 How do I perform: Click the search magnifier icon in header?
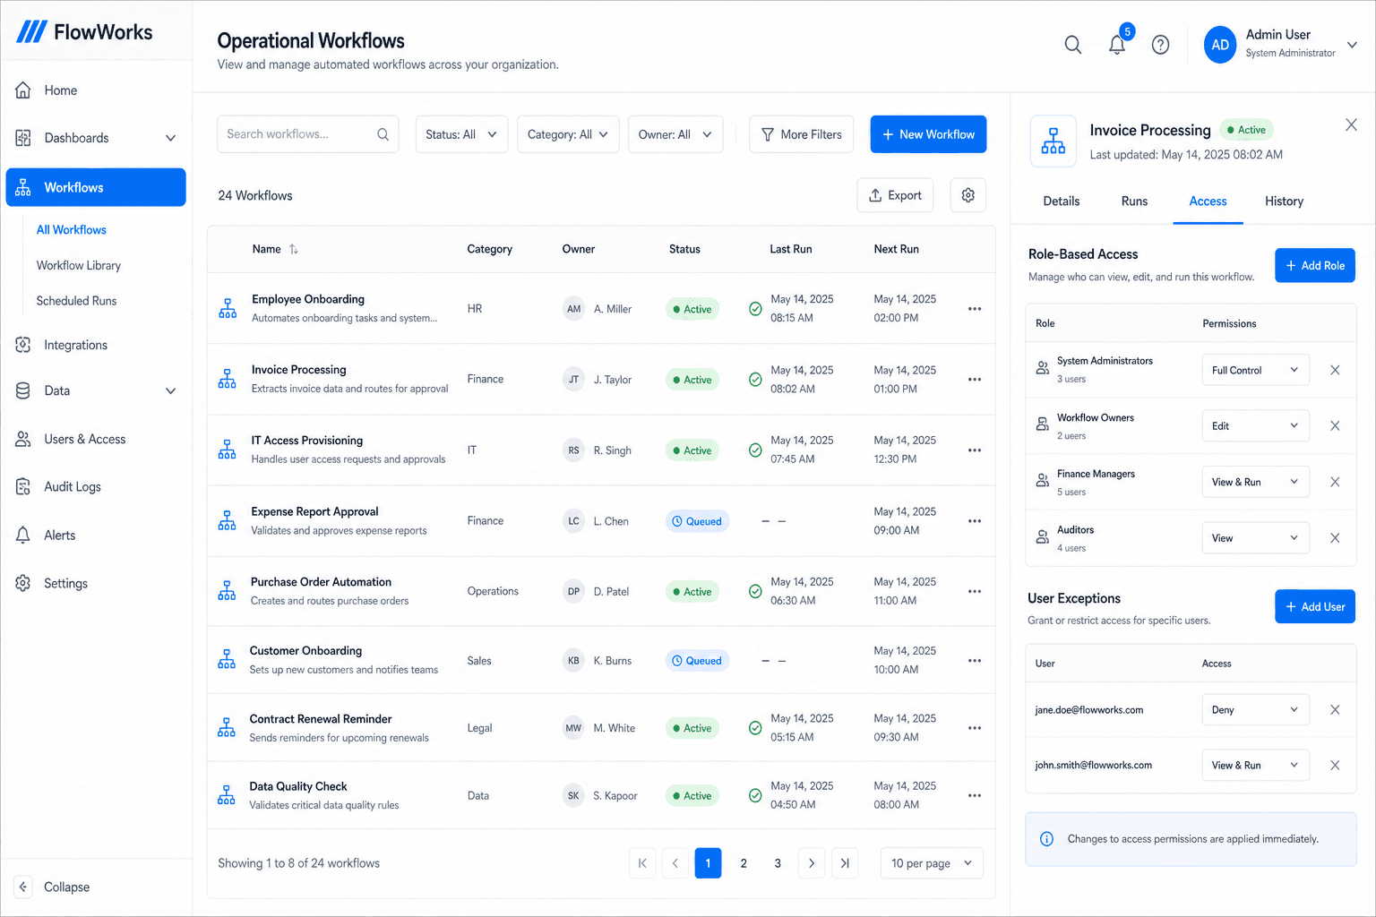click(x=1072, y=45)
